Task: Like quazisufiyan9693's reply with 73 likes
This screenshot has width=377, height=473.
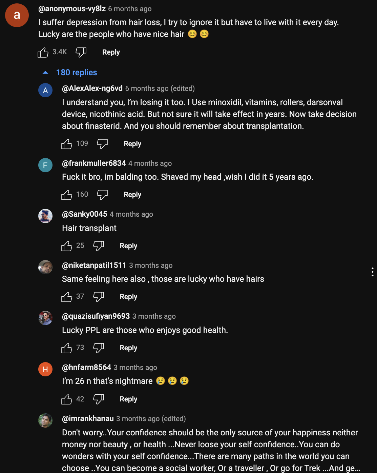Action: [x=67, y=348]
